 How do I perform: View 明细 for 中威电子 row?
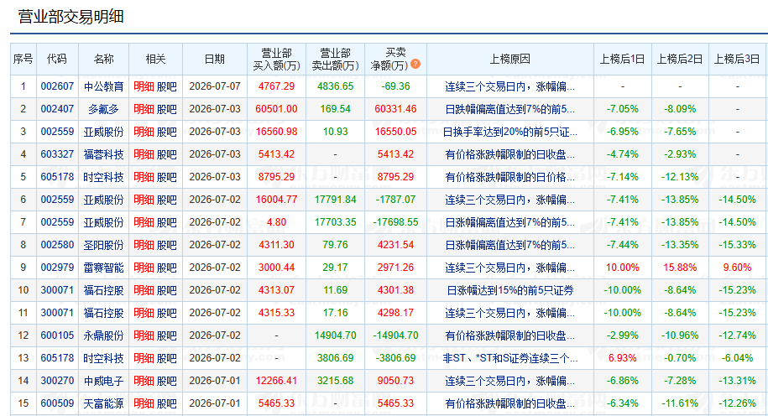(144, 380)
